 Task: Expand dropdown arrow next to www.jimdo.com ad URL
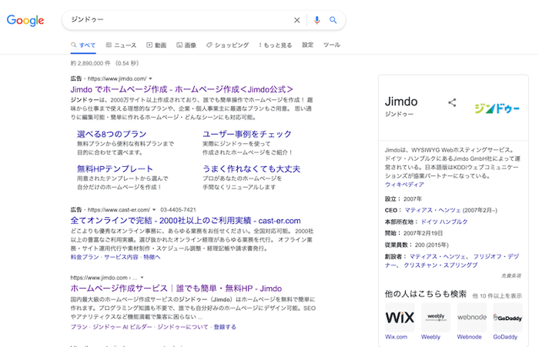click(x=151, y=78)
